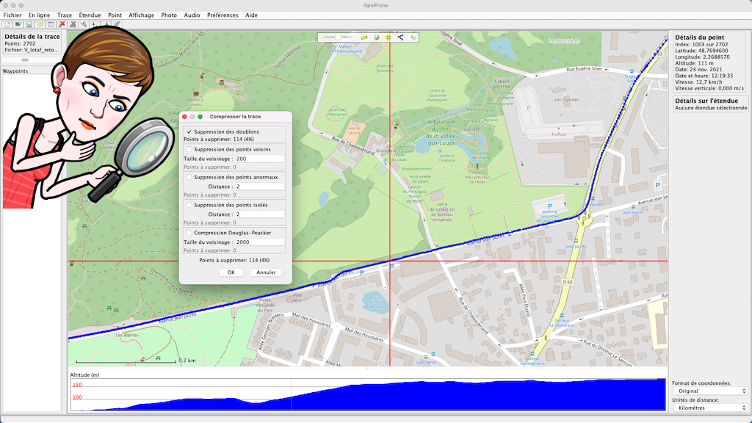
Task: Open the Audio menu
Action: [x=192, y=15]
